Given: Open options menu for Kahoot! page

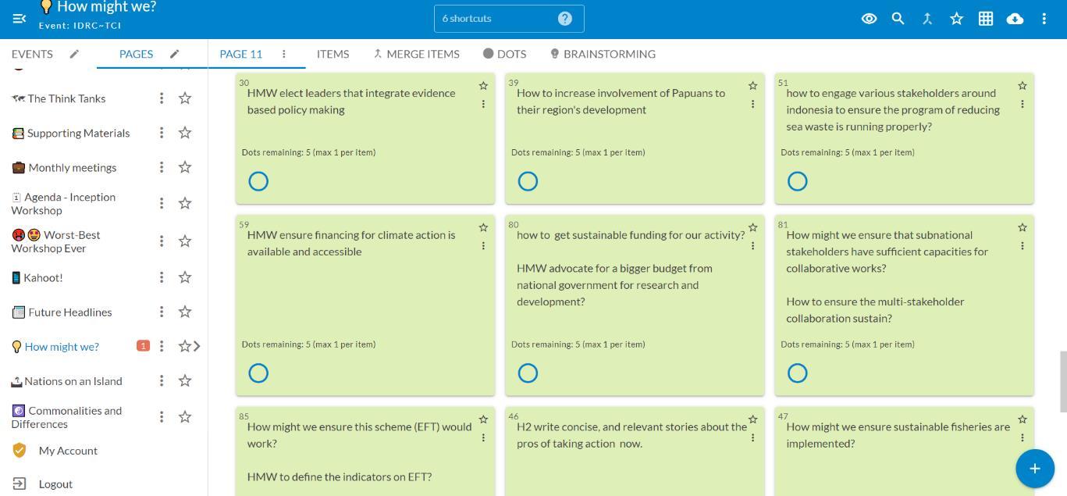Looking at the screenshot, I should (x=162, y=277).
